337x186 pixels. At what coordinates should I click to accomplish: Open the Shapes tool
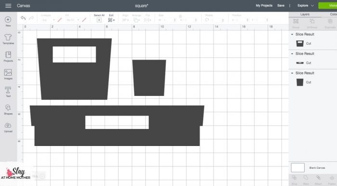pos(8,109)
